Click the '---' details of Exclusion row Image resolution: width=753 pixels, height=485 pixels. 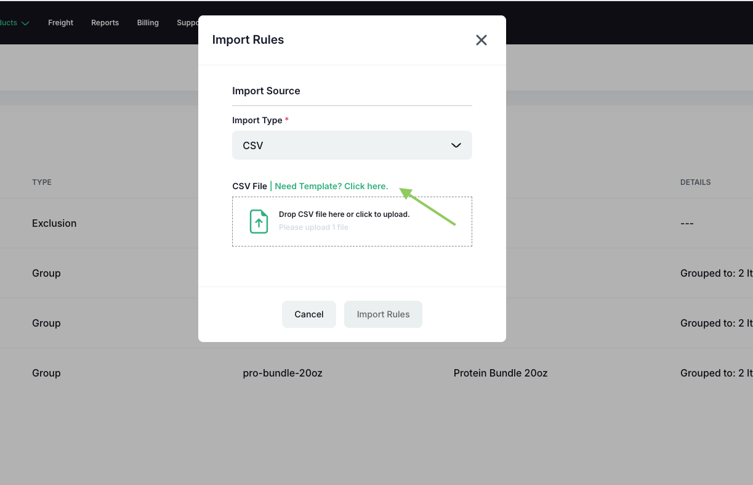click(x=687, y=223)
